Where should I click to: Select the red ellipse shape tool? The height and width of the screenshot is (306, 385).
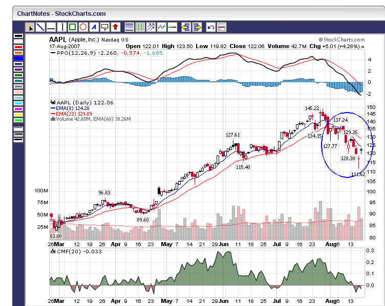tap(83, 27)
